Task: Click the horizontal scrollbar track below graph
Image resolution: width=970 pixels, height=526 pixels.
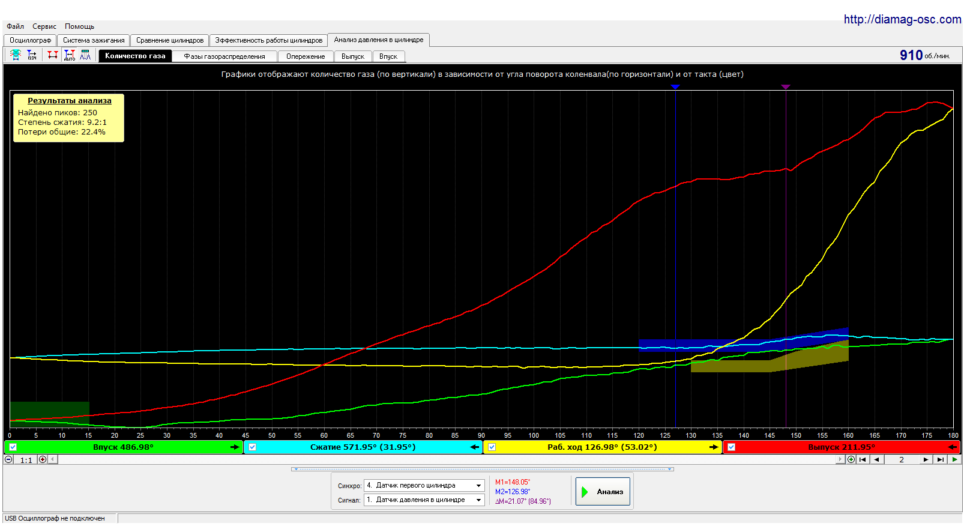Action: point(447,459)
